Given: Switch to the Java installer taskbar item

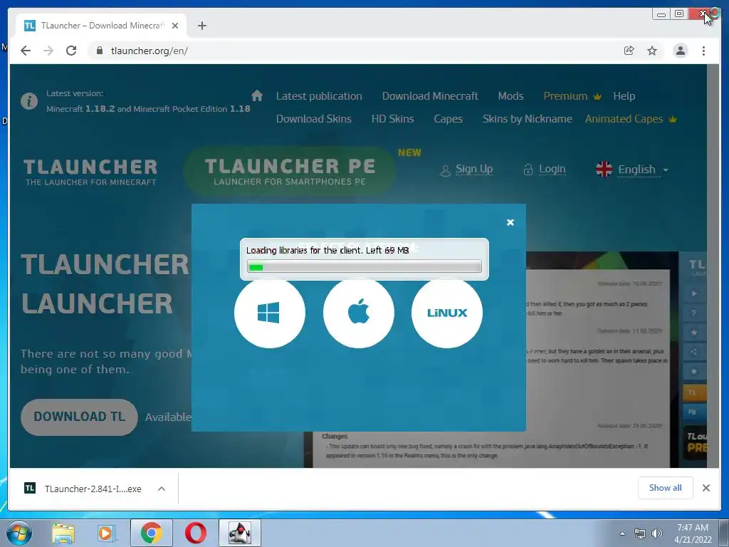Looking at the screenshot, I should click(240, 533).
